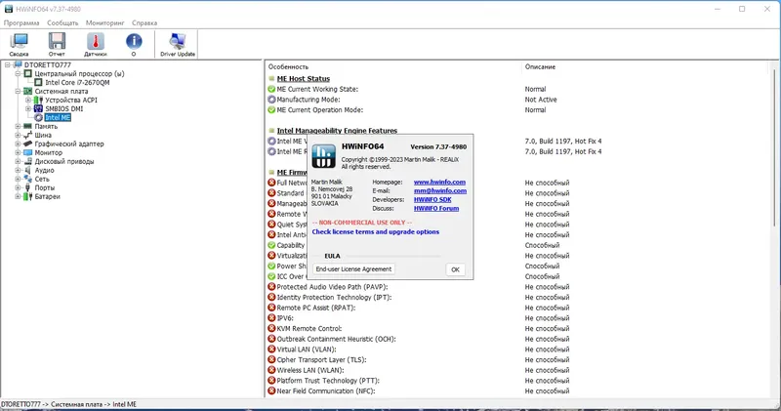
Task: Click the right panel vertical scrollbar
Action: (775, 149)
